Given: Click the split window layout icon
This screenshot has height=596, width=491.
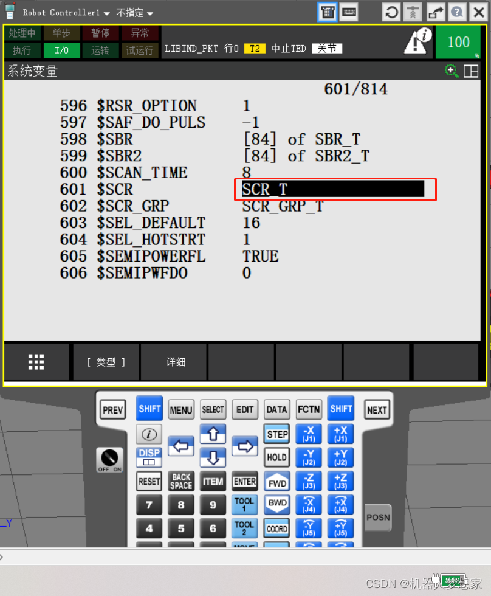Looking at the screenshot, I should point(471,71).
